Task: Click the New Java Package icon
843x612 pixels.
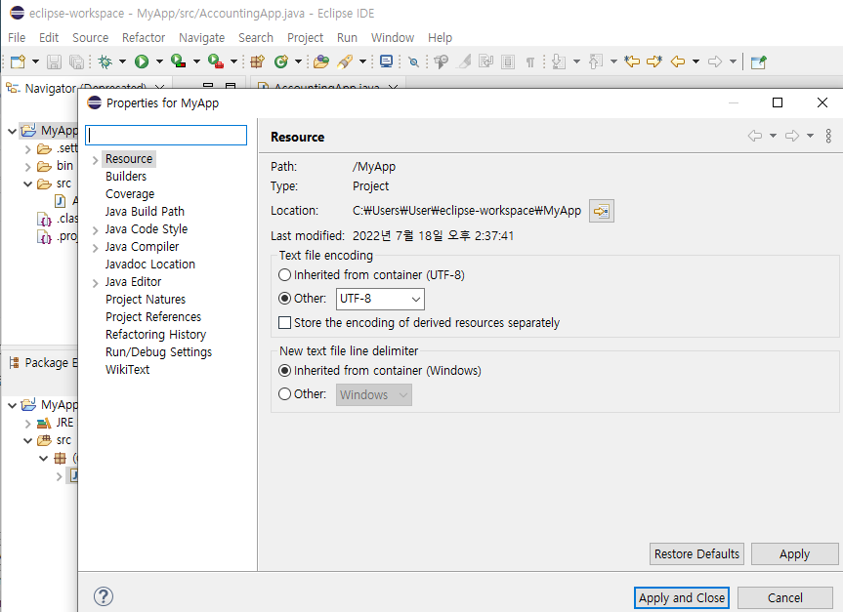Action: (258, 61)
